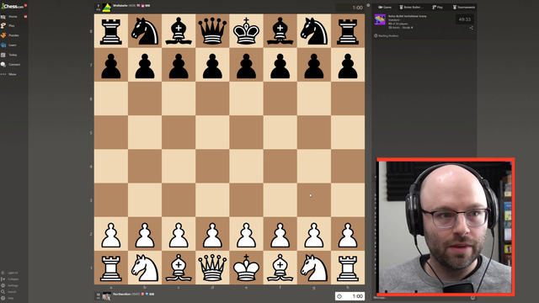
Task: Select the white pawn on c2
Action: coord(179,234)
